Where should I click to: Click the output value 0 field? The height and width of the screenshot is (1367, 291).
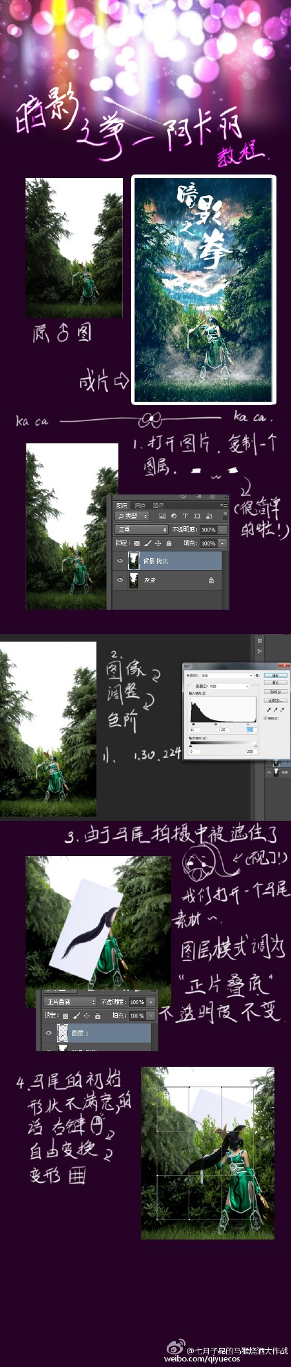pos(195,752)
